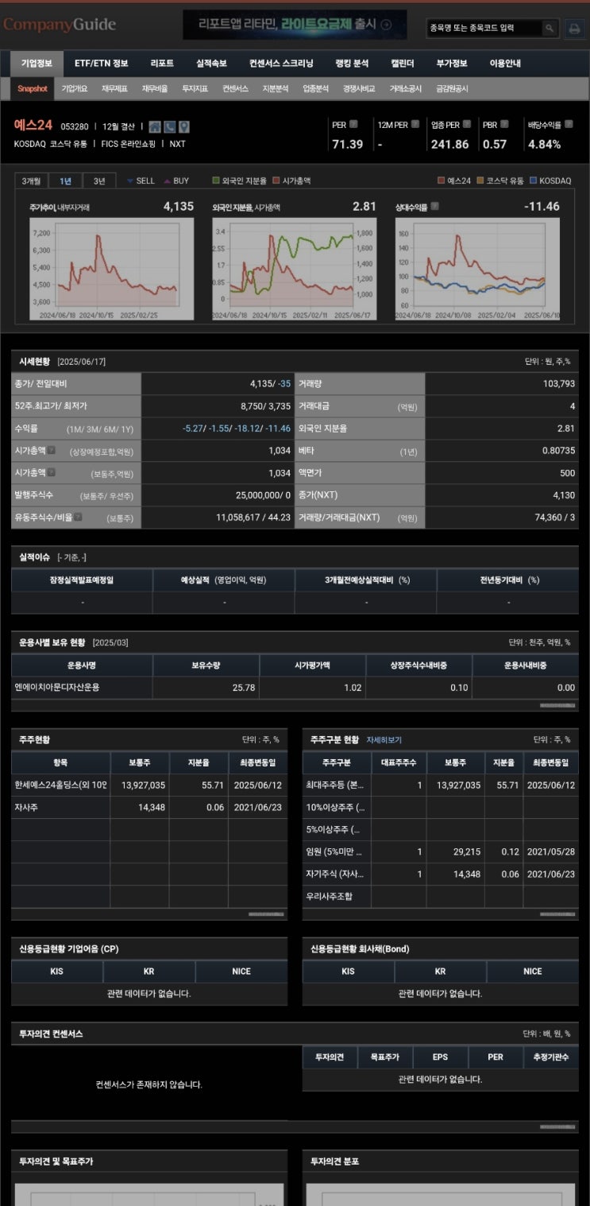Open the 리포트 menu

[x=162, y=63]
